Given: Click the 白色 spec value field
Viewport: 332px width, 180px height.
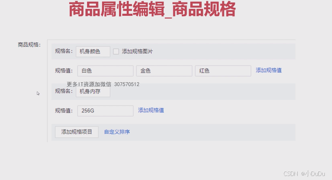Looking at the screenshot, I should point(105,71).
